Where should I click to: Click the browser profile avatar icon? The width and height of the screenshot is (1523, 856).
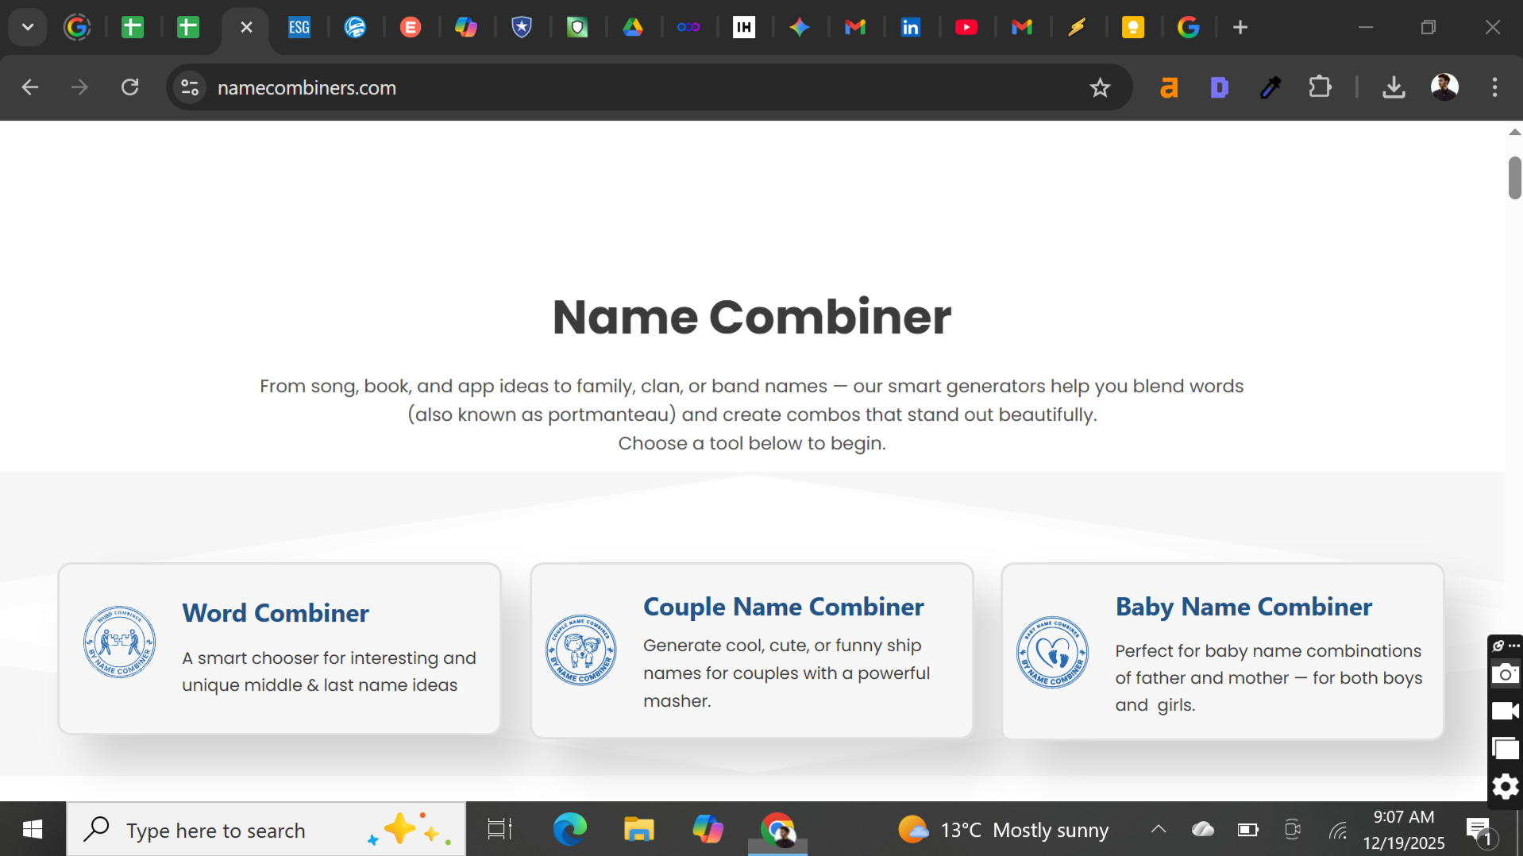coord(1445,87)
